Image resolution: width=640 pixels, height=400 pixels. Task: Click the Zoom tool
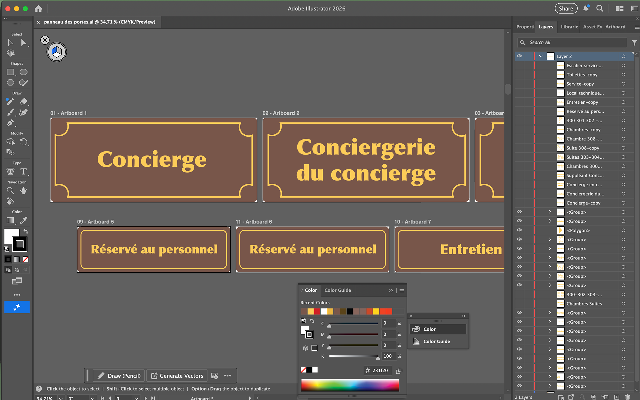[x=10, y=191]
